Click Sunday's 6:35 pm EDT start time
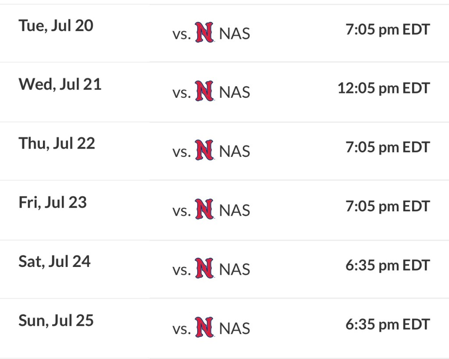Screen dimensions: 449x359 (x=388, y=324)
